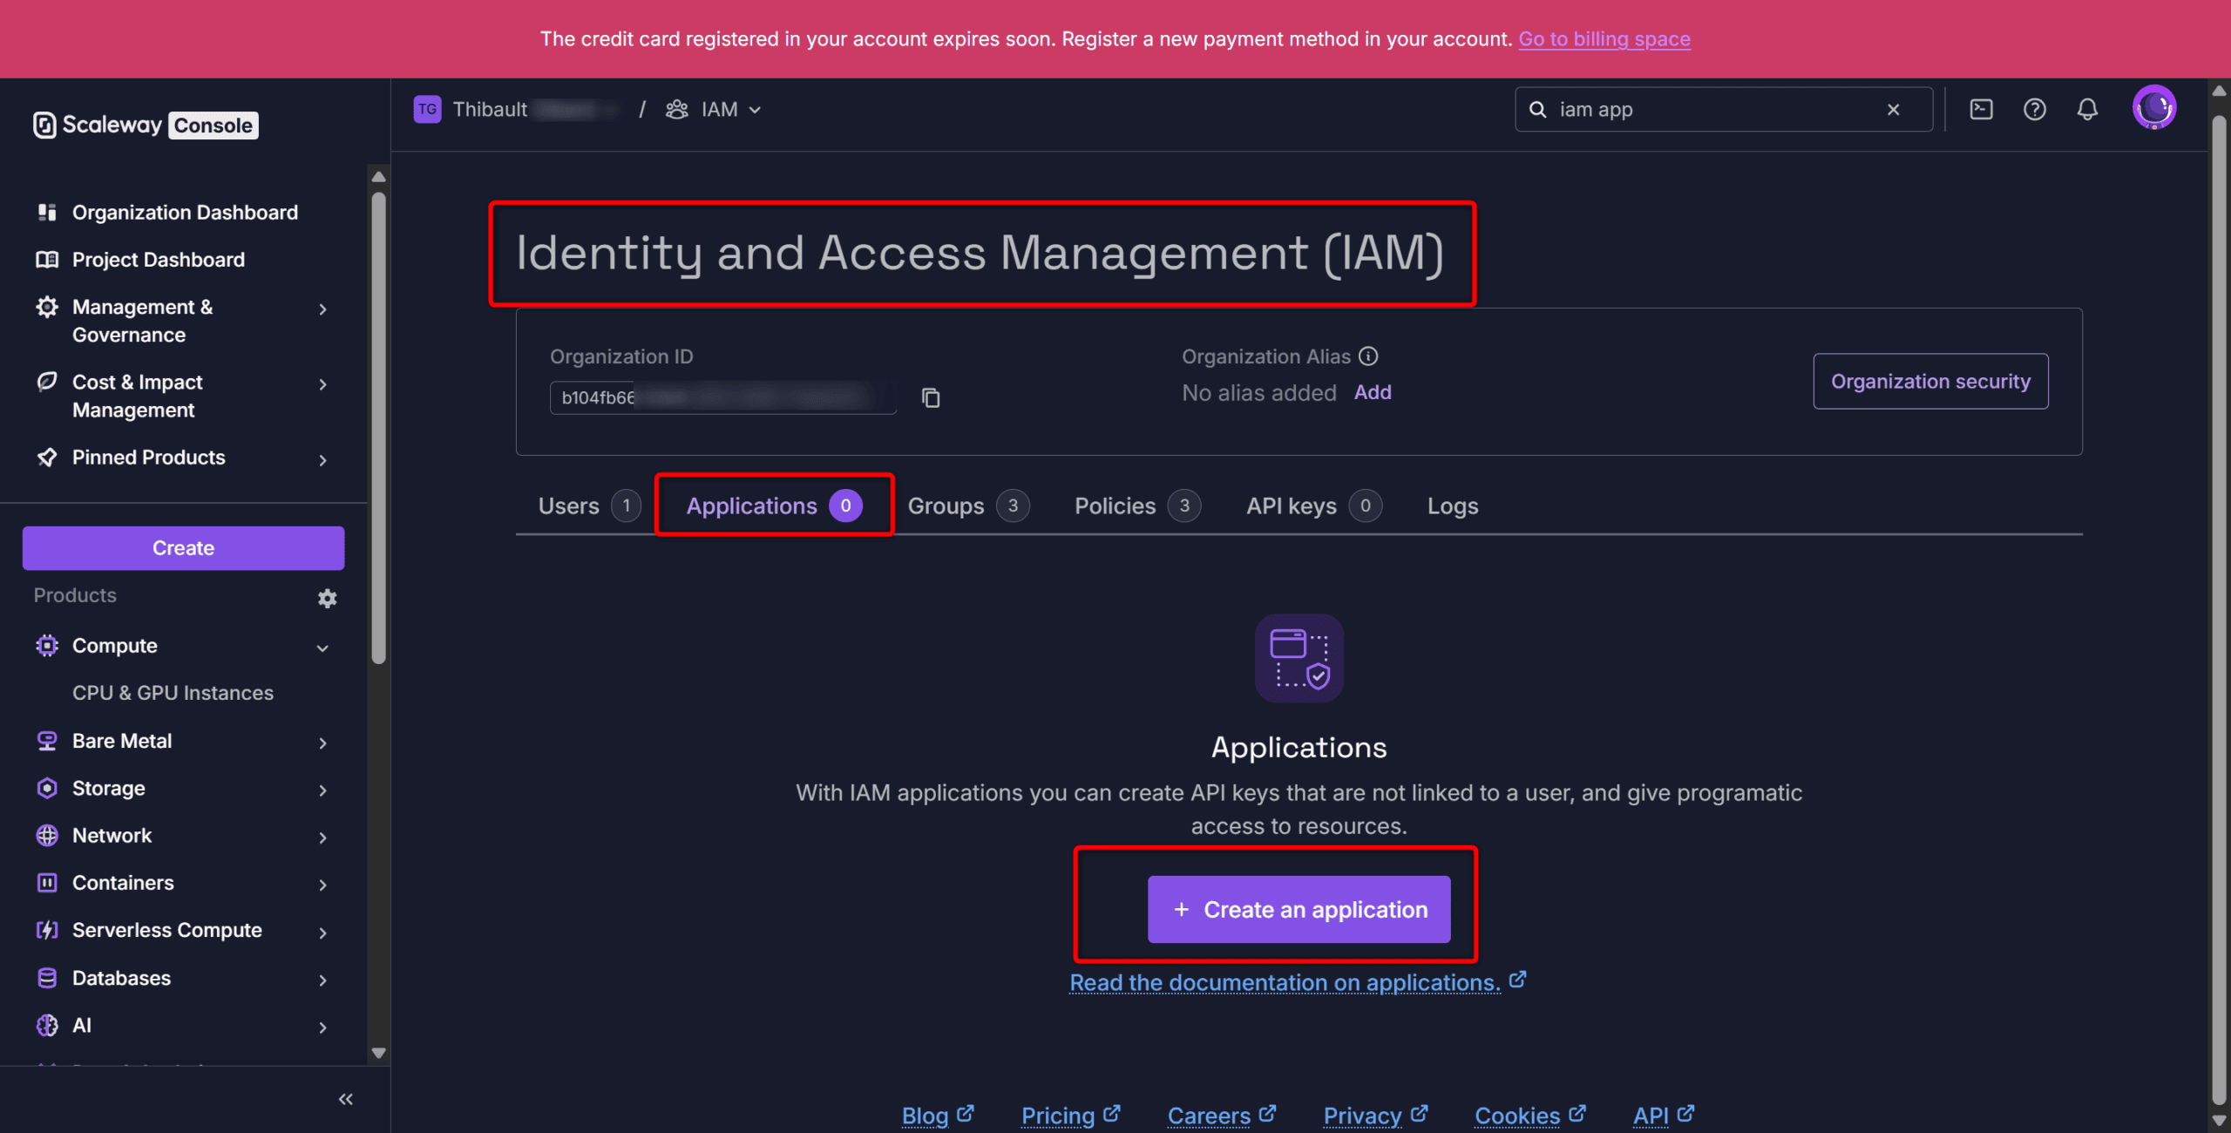The height and width of the screenshot is (1133, 2231).
Task: Switch to the API keys tab
Action: [x=1291, y=505]
